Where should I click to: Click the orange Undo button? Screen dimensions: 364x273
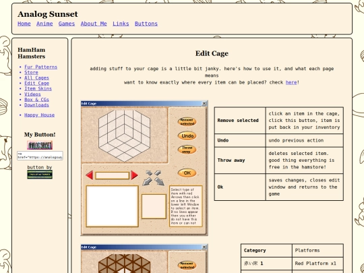coord(187,135)
